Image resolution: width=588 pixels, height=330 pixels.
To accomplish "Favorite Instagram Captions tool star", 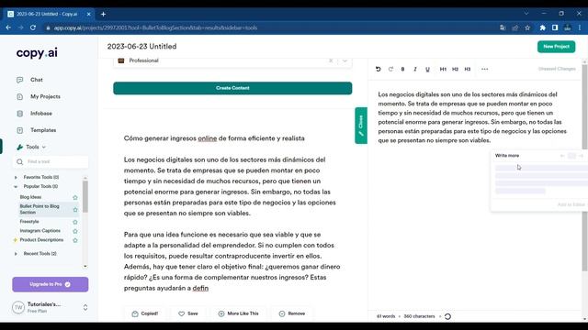I will pos(75,231).
